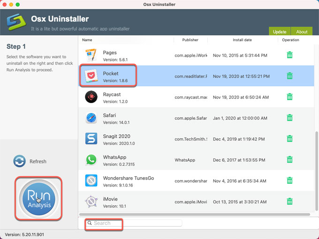Click install date Dec 4, 2019 at 1:19:42 PM
The image size is (319, 239).
pyautogui.click(x=239, y=139)
